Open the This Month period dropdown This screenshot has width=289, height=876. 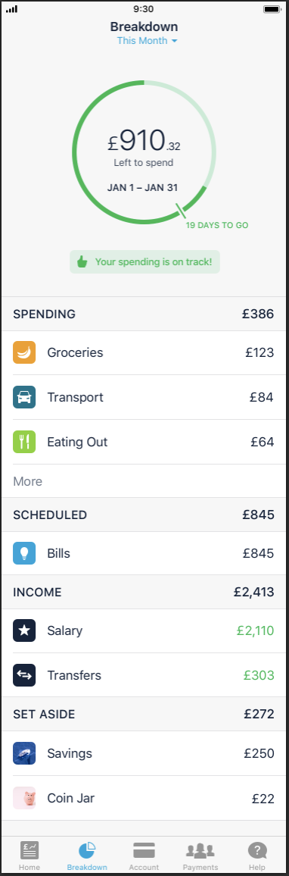click(147, 41)
